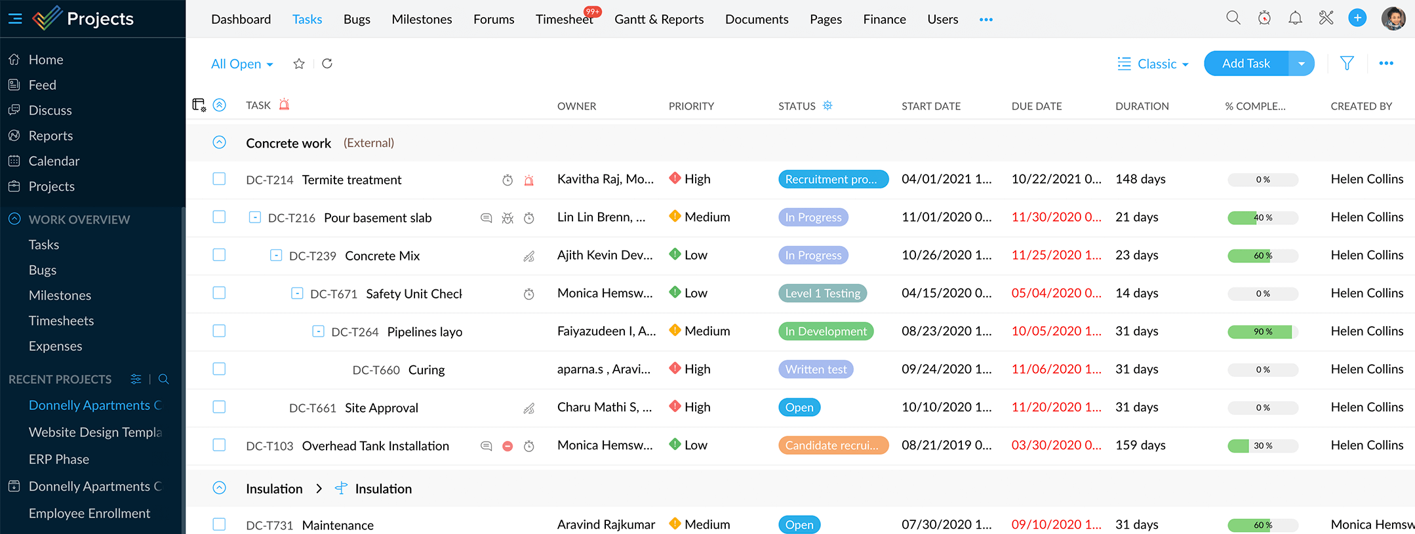This screenshot has height=534, width=1415.
Task: Click bug icon on Pour basement slab
Action: pyautogui.click(x=508, y=218)
